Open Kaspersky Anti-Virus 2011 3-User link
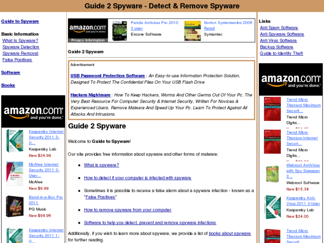 point(303,201)
